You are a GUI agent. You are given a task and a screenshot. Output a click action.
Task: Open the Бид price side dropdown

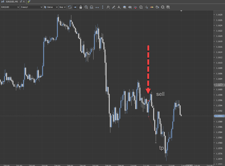pyautogui.click(x=62, y=7)
